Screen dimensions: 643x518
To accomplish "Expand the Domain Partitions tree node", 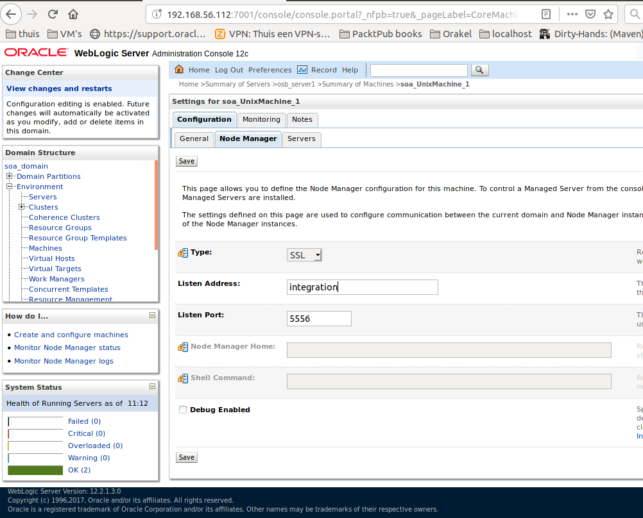I will [10, 176].
